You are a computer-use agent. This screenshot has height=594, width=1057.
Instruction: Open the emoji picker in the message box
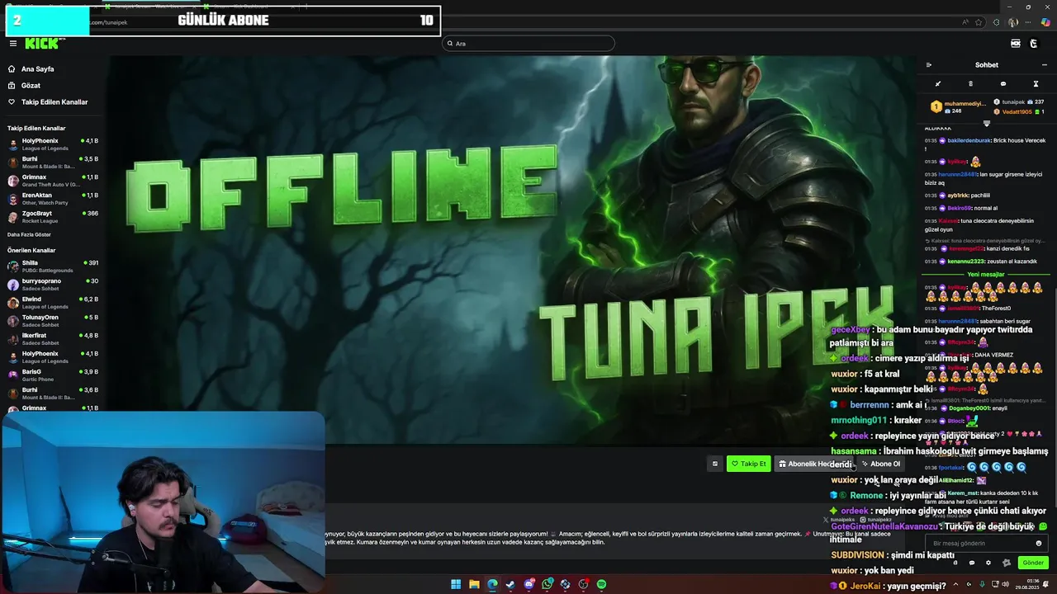pyautogui.click(x=1039, y=544)
